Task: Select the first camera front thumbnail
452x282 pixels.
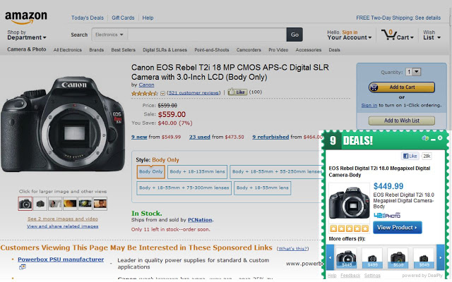Action: [25, 204]
